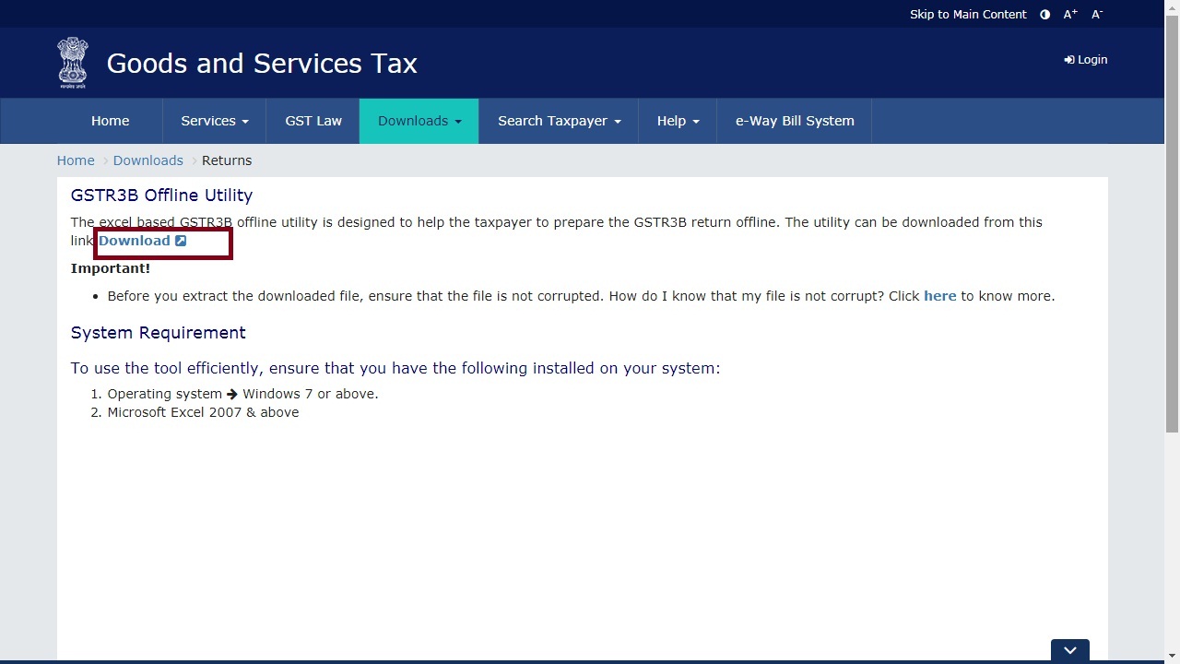Open the GST Law section from the navbar
Viewport: 1180px width, 664px height.
(313, 121)
